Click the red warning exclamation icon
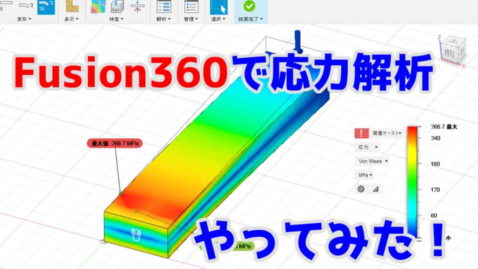Image resolution: width=478 pixels, height=269 pixels. [x=361, y=133]
